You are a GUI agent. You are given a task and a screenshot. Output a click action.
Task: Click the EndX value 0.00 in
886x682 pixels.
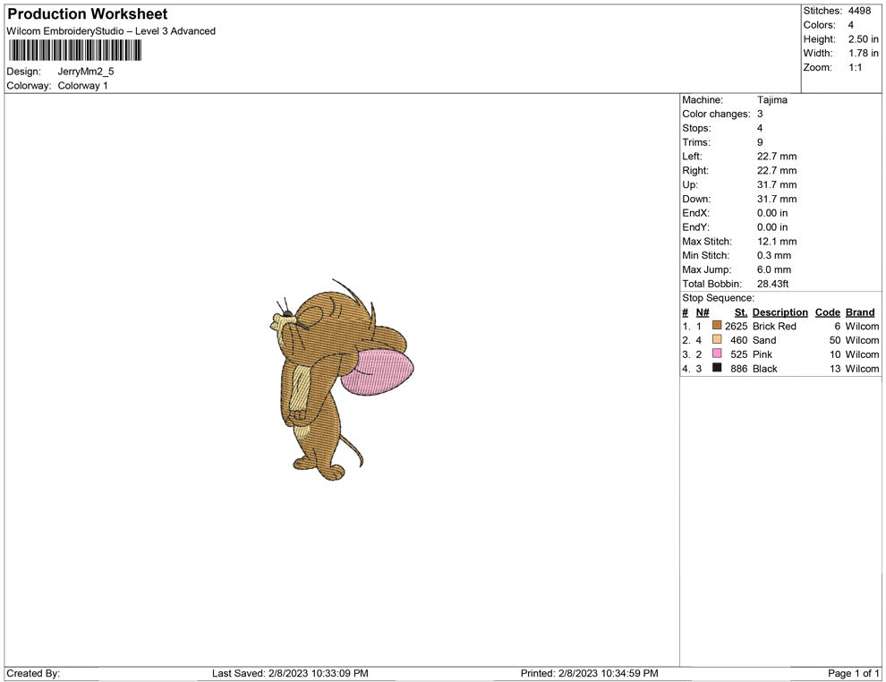(772, 213)
